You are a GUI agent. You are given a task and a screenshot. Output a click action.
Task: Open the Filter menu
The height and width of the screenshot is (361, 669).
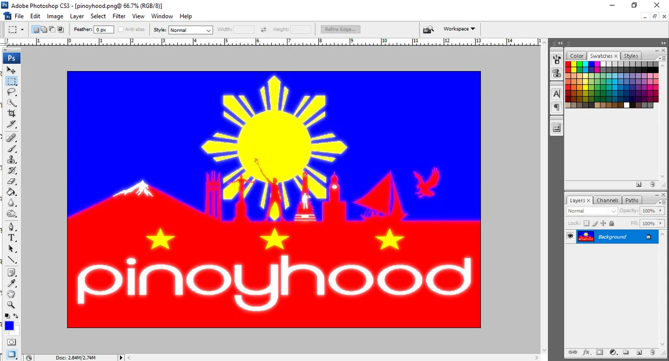coord(119,16)
